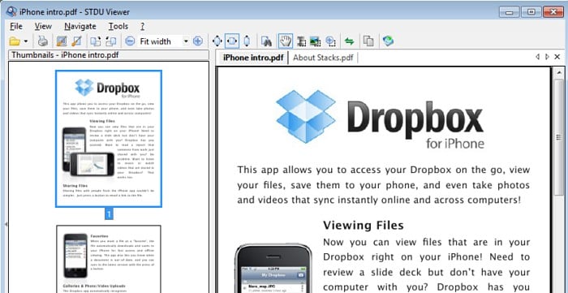Select the iPhone intro.pdf tab
The height and width of the screenshot is (293, 568).
[x=253, y=58]
